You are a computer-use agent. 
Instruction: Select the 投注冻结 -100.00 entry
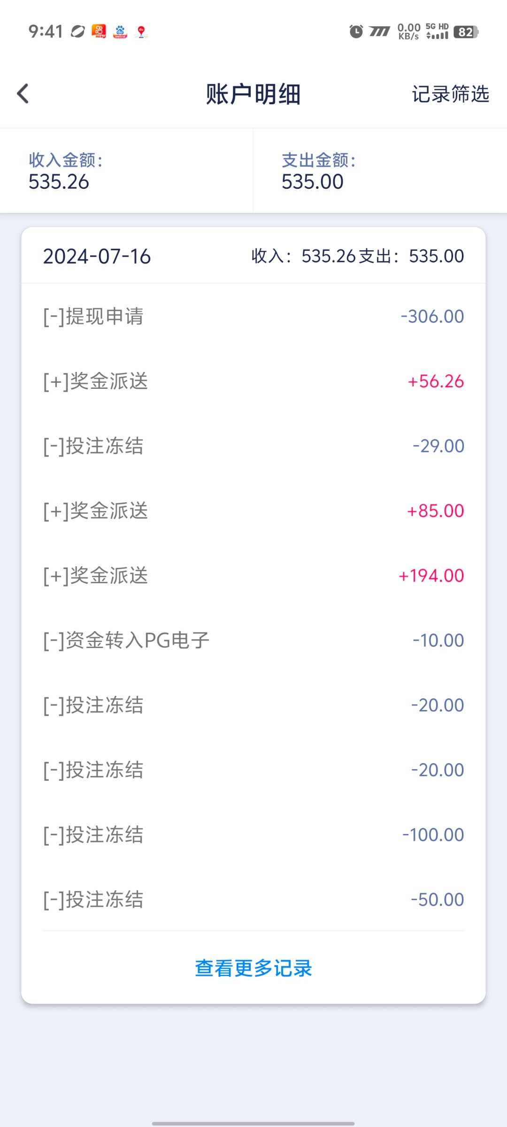pos(253,834)
